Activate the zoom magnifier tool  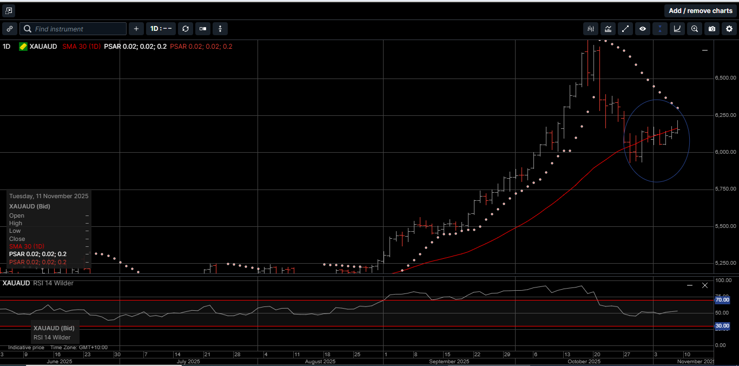(x=695, y=29)
